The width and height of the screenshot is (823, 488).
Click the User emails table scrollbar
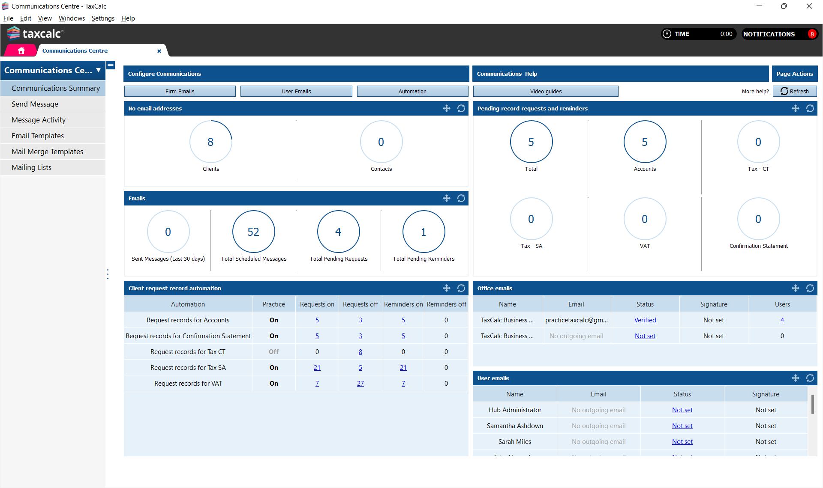(x=812, y=405)
